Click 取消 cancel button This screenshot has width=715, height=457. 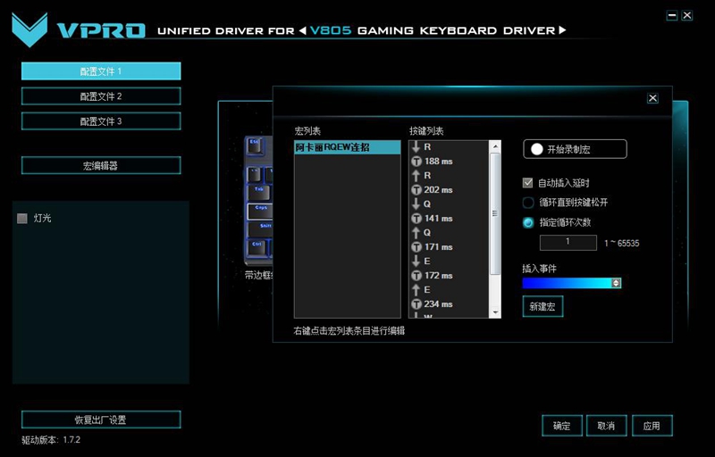click(x=607, y=426)
